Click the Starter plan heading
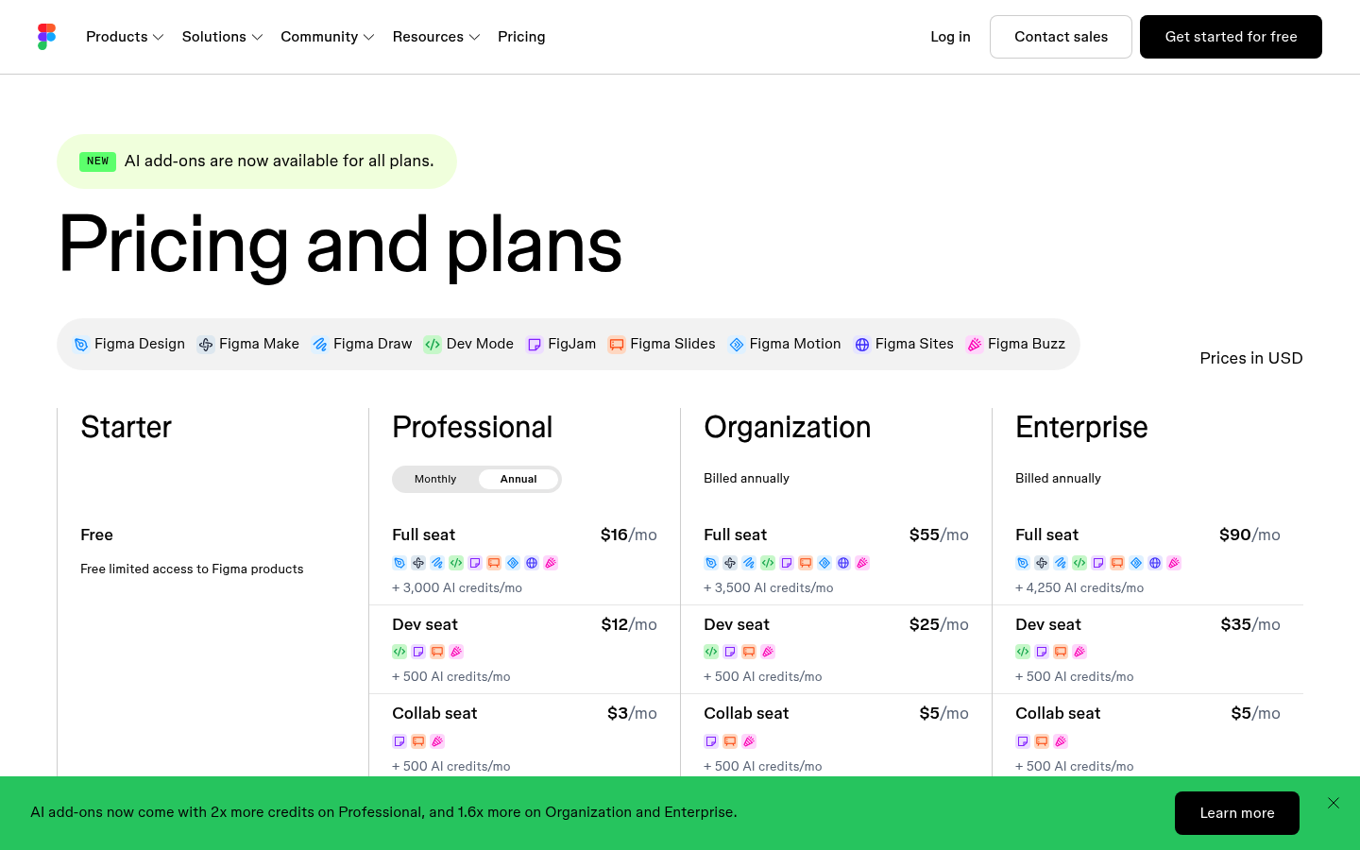Viewport: 1360px width, 850px height. point(127,427)
